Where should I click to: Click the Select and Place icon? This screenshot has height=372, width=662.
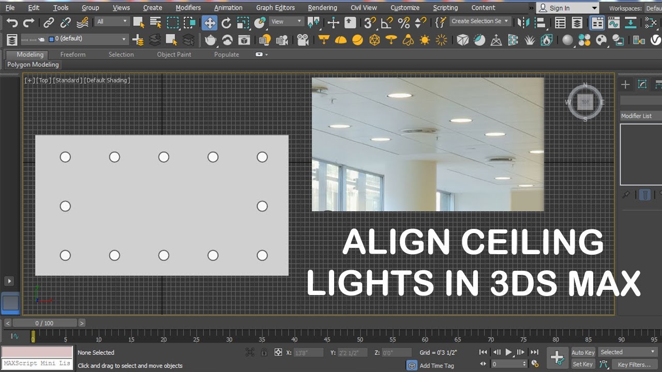click(260, 22)
